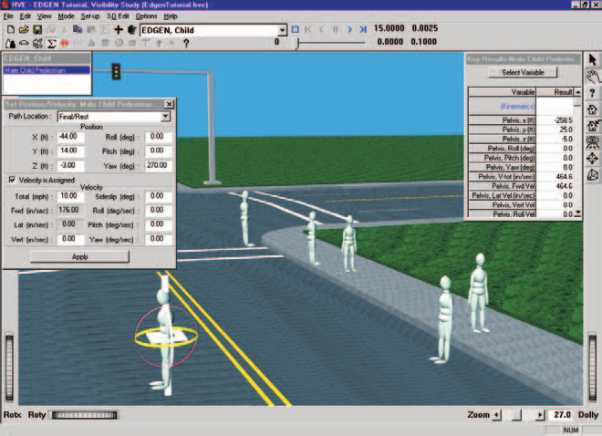Open the Set-up menu

pyautogui.click(x=90, y=16)
